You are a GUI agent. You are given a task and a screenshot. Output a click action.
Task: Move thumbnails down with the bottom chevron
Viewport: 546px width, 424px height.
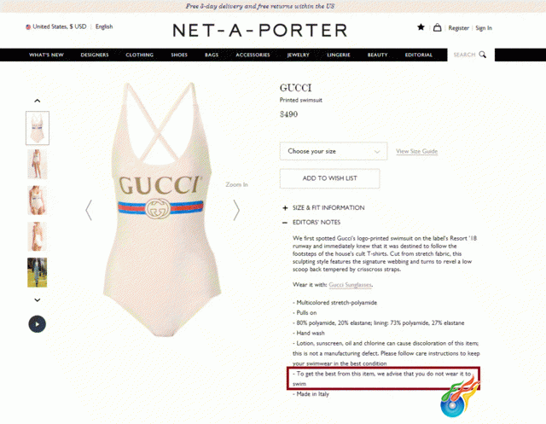38,299
